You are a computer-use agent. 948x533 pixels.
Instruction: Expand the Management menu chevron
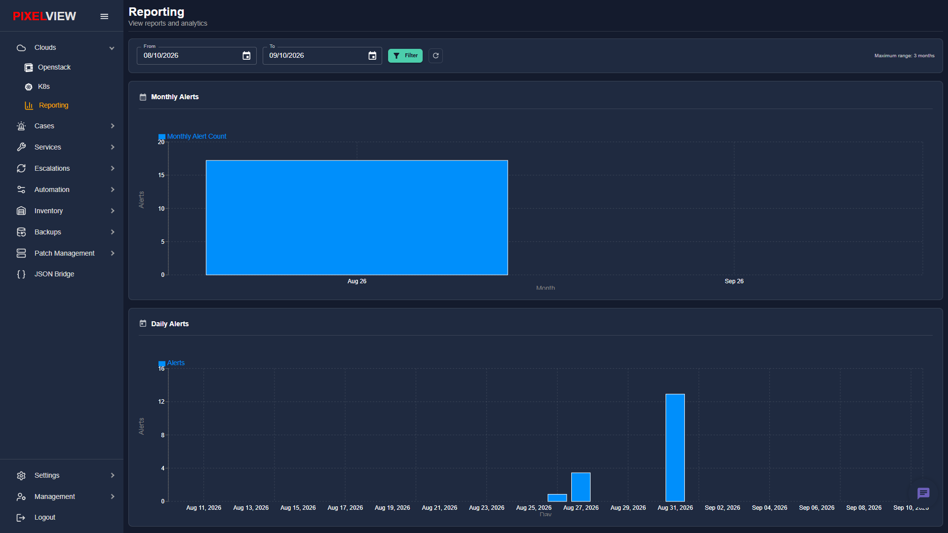(x=113, y=496)
